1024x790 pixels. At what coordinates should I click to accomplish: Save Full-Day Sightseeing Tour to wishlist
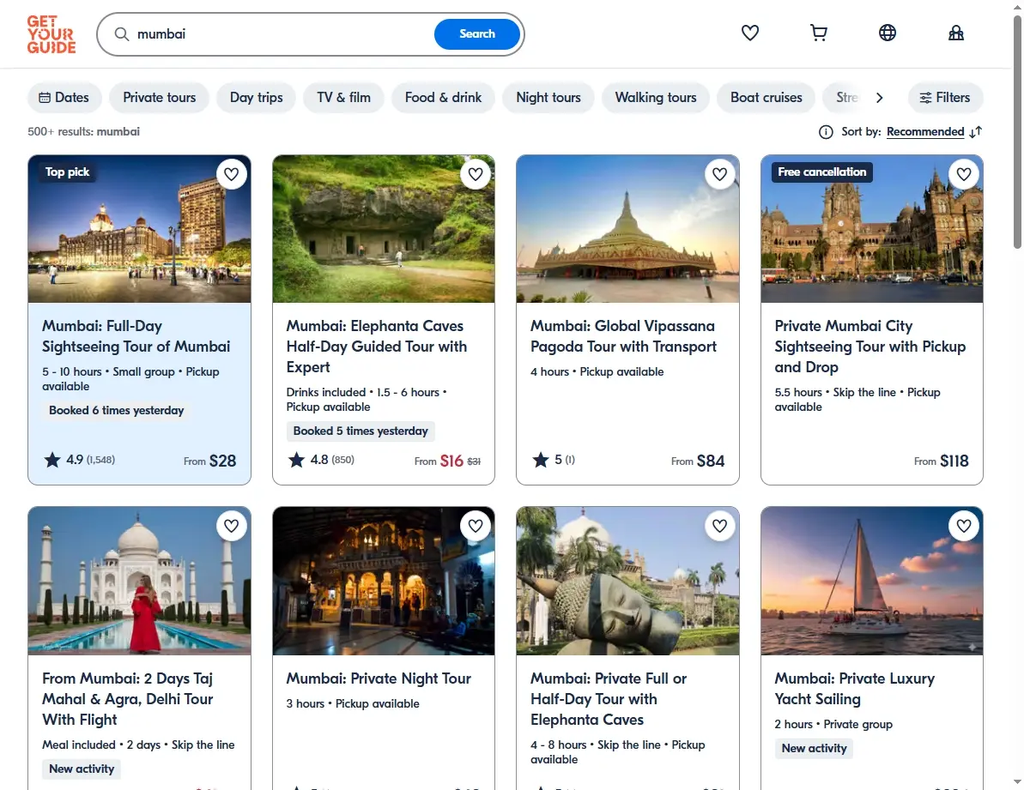click(231, 174)
